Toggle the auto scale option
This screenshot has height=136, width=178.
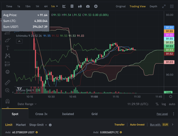coord(172,104)
